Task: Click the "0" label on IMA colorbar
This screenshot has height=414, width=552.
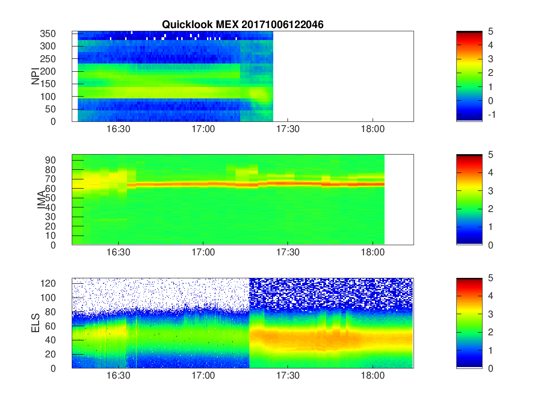Action: click(490, 245)
